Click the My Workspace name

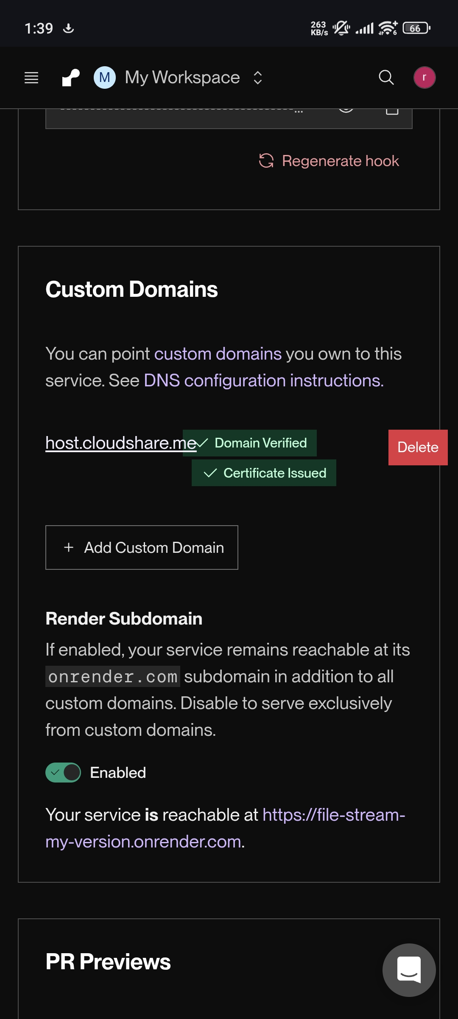coord(182,78)
